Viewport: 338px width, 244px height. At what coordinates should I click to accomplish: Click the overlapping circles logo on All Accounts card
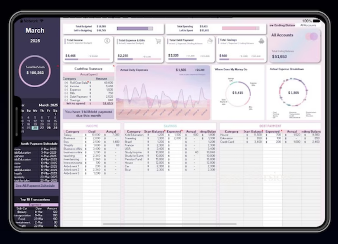point(312,36)
